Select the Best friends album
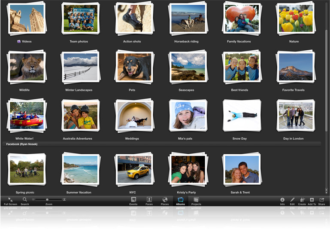Viewport: 330px width, 229px height. point(242,67)
